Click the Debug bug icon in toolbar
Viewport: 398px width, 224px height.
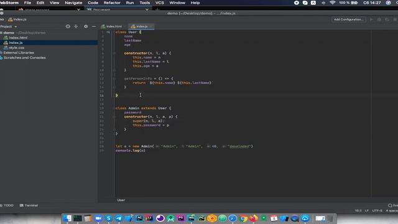click(x=379, y=19)
